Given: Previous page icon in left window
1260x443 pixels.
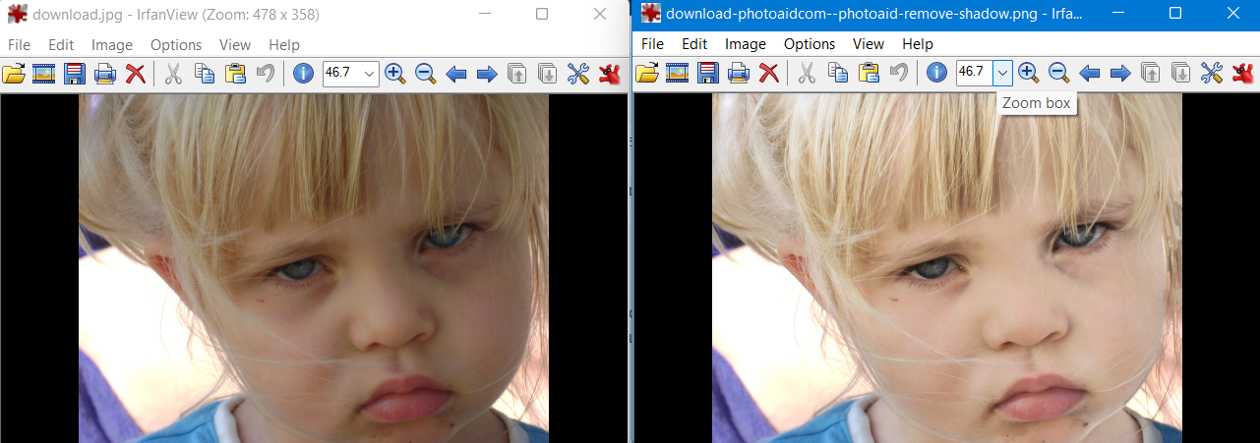Looking at the screenshot, I should click(517, 74).
